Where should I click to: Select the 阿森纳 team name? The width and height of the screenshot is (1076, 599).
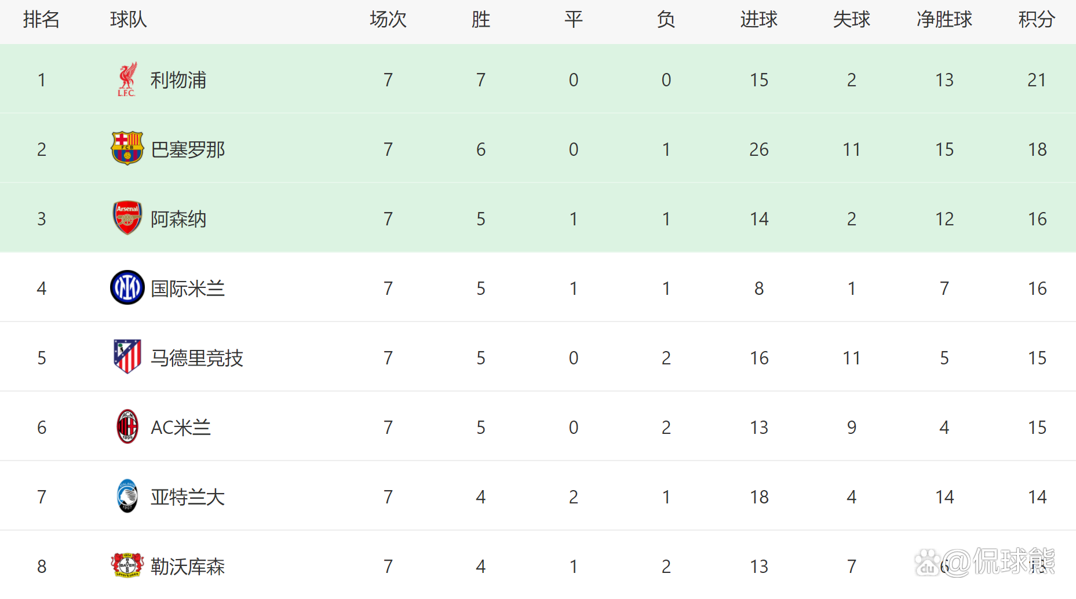tap(178, 219)
